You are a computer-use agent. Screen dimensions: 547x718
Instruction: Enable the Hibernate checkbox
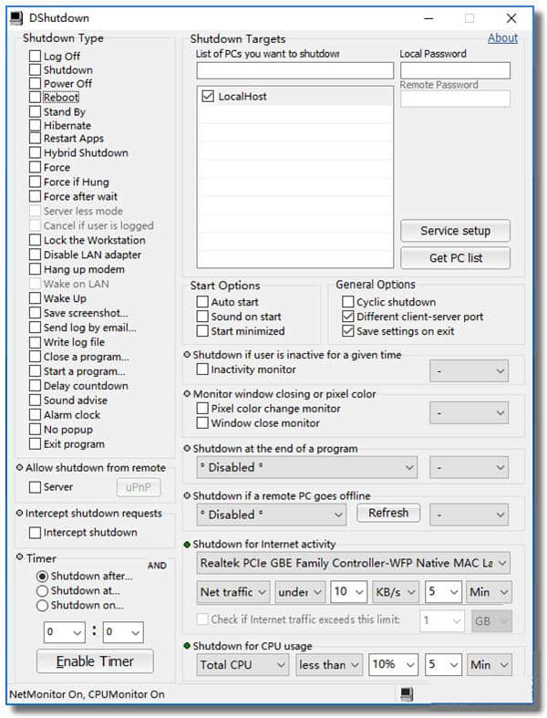click(x=35, y=125)
